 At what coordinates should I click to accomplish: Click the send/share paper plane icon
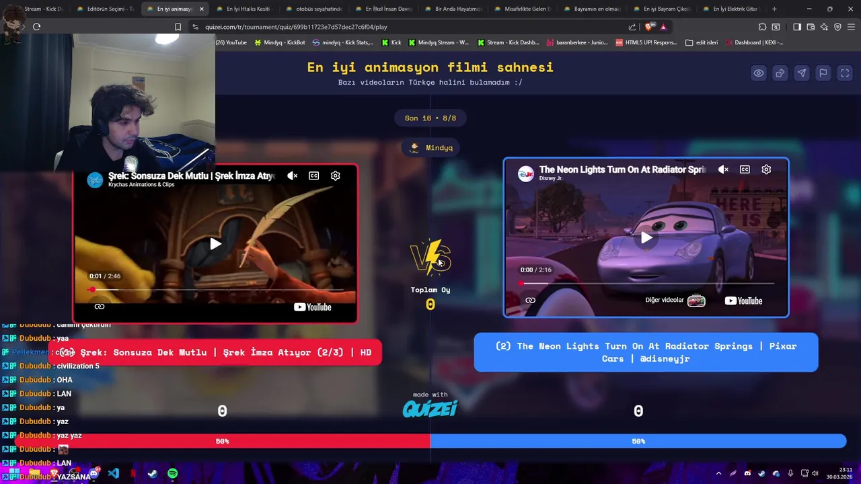[801, 73]
